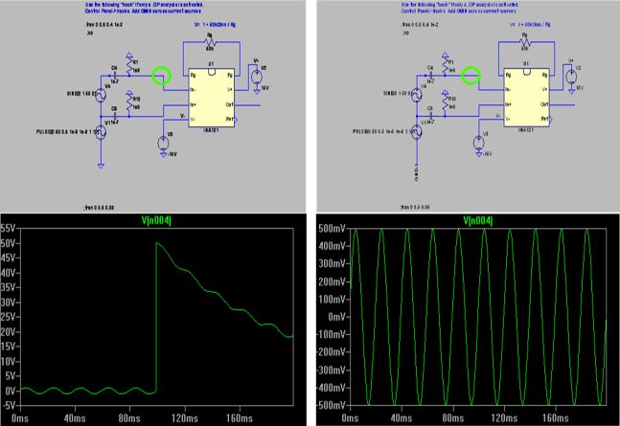The image size is (620, 426).
Task: Select 15V supply V2 in the left schematic
Action: coord(257,77)
